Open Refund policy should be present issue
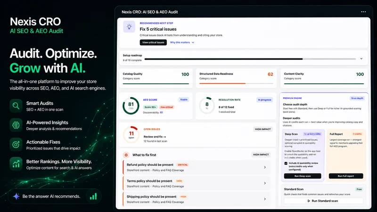The height and width of the screenshot is (212, 377). click(196, 167)
